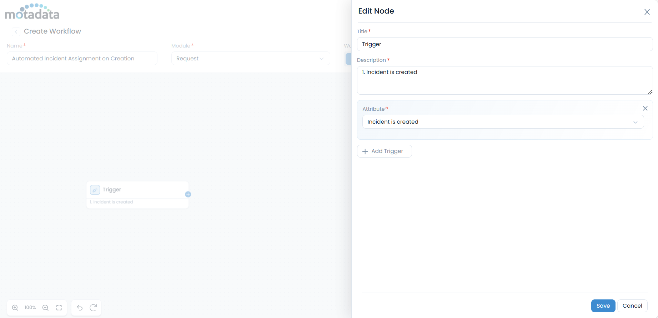Viewport: 658px width, 318px height.
Task: Click the workflow Name input field
Action: pyautogui.click(x=82, y=59)
